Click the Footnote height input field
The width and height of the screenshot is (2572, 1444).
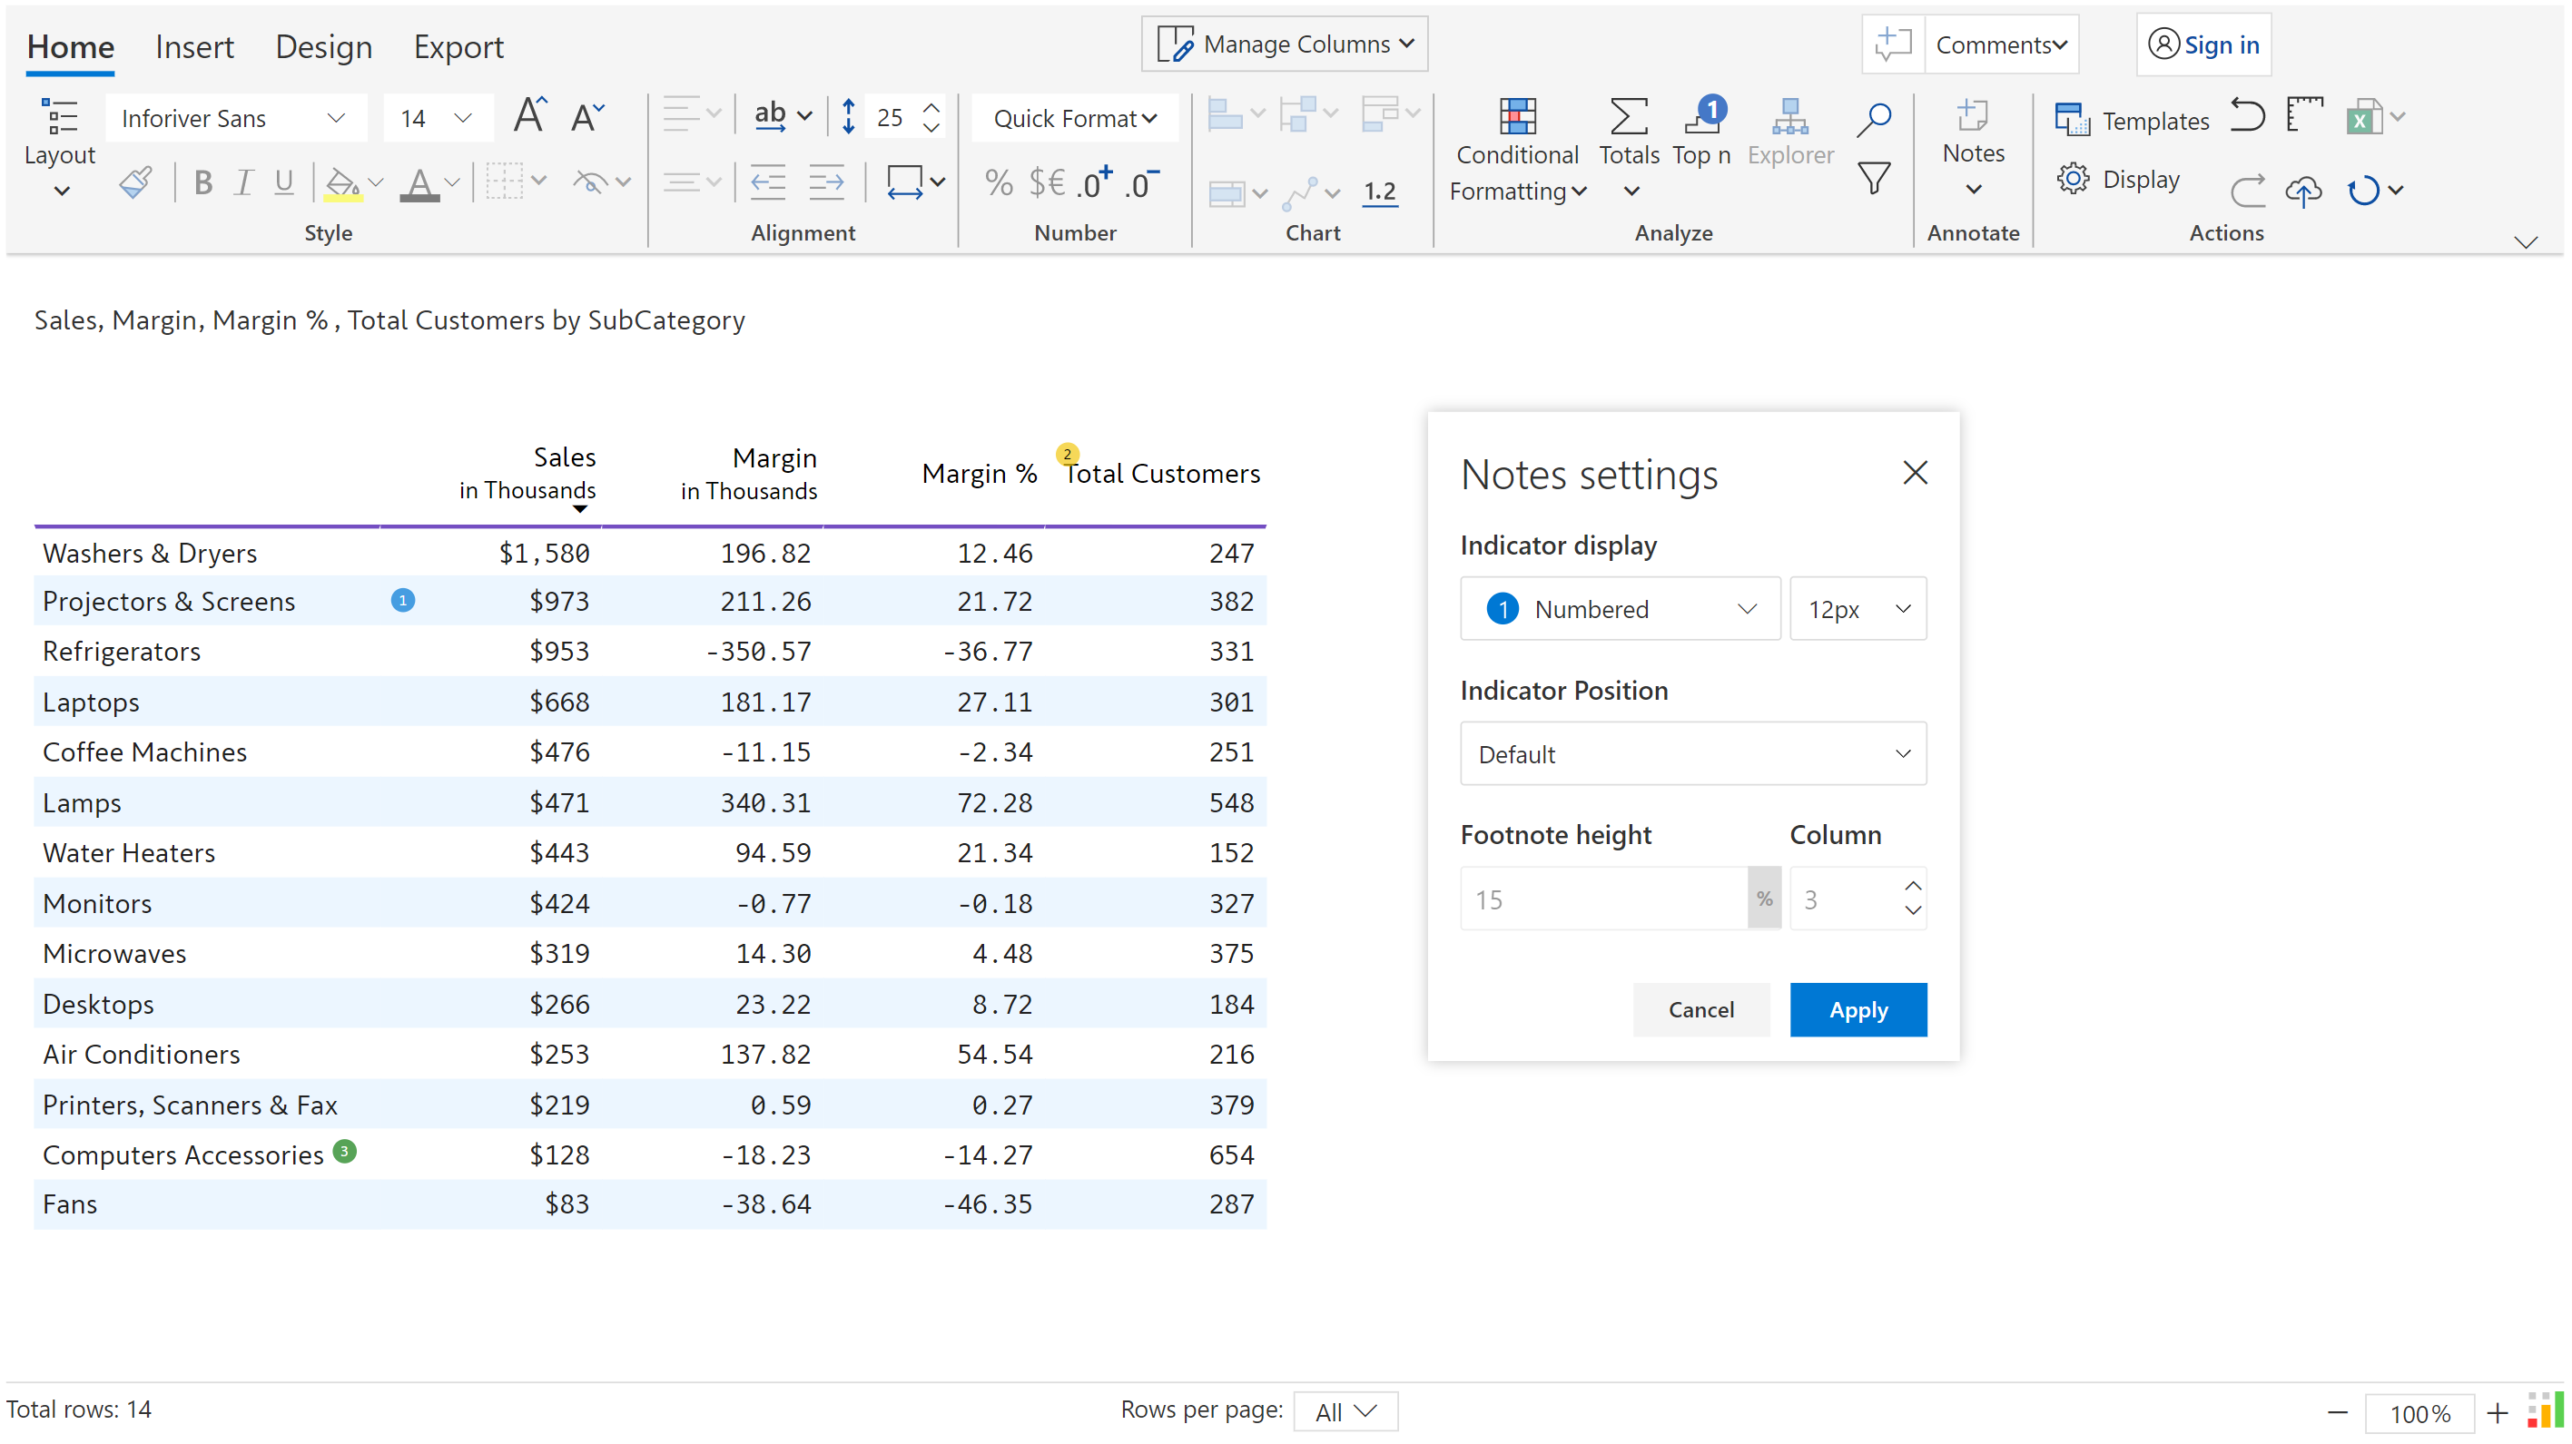click(1602, 899)
